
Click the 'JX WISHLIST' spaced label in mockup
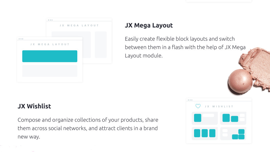click(x=219, y=106)
